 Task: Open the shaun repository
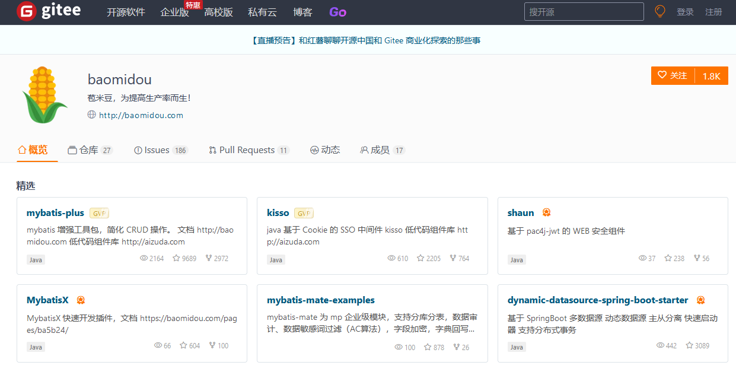pos(521,212)
